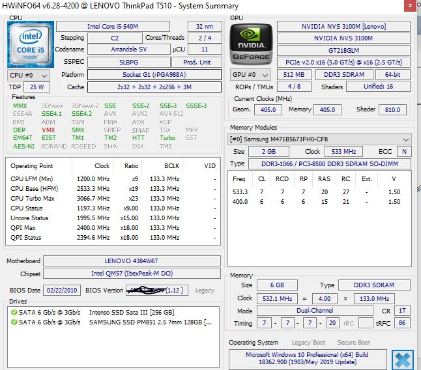Click the Socket G1 (rPGA988A) platform field

click(x=154, y=75)
